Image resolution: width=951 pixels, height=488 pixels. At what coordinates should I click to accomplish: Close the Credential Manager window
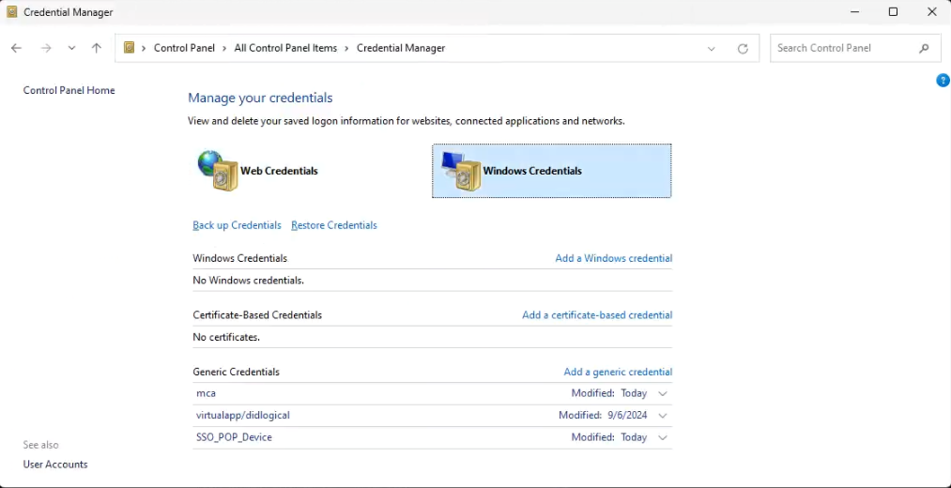click(x=931, y=12)
